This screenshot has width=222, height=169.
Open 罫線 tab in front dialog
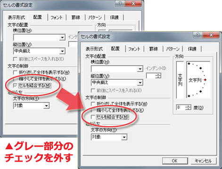point(154,49)
